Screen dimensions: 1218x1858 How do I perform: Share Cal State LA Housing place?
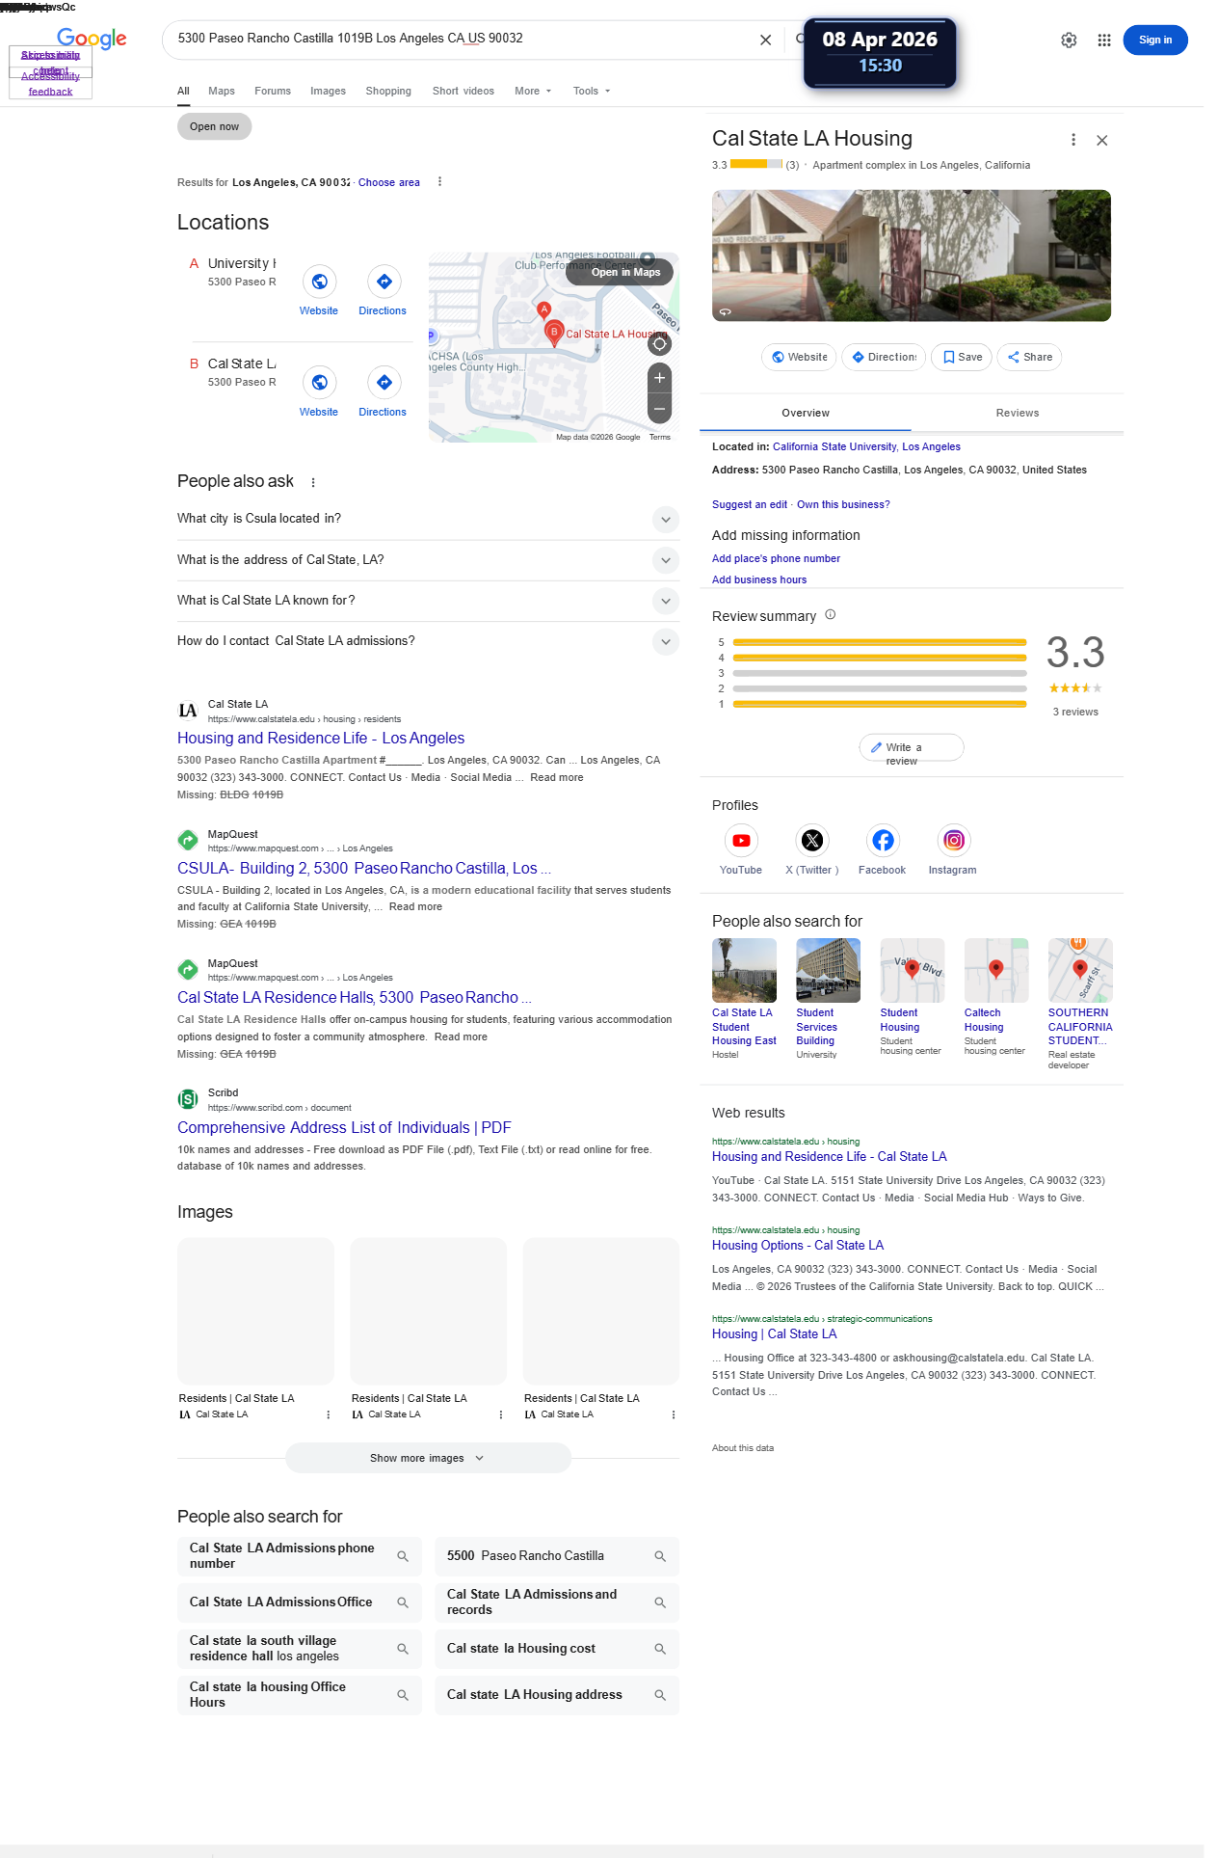pos(1029,357)
